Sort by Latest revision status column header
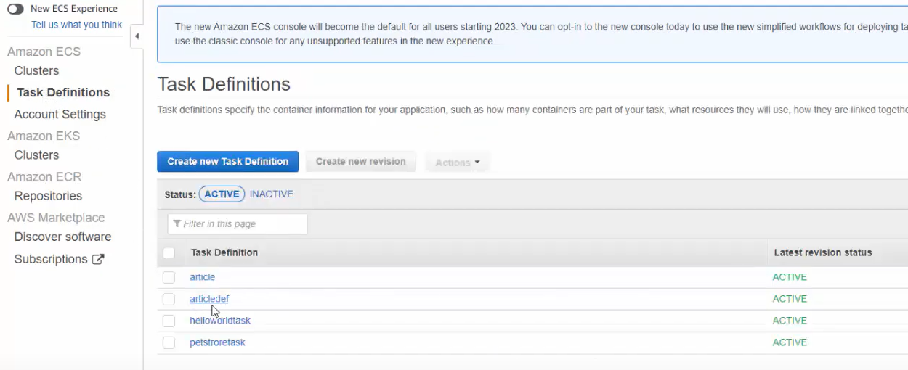This screenshot has width=908, height=370. click(x=823, y=253)
